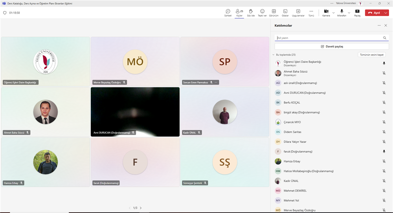Select Hamza Erbay in participant list
Viewport: 393px width, 213px height.
(x=332, y=161)
